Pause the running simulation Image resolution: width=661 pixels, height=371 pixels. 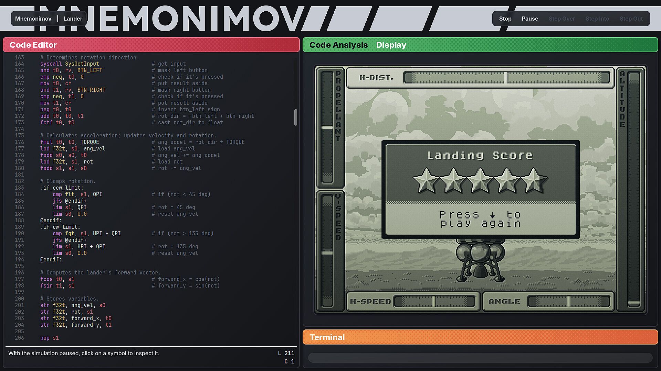(529, 19)
